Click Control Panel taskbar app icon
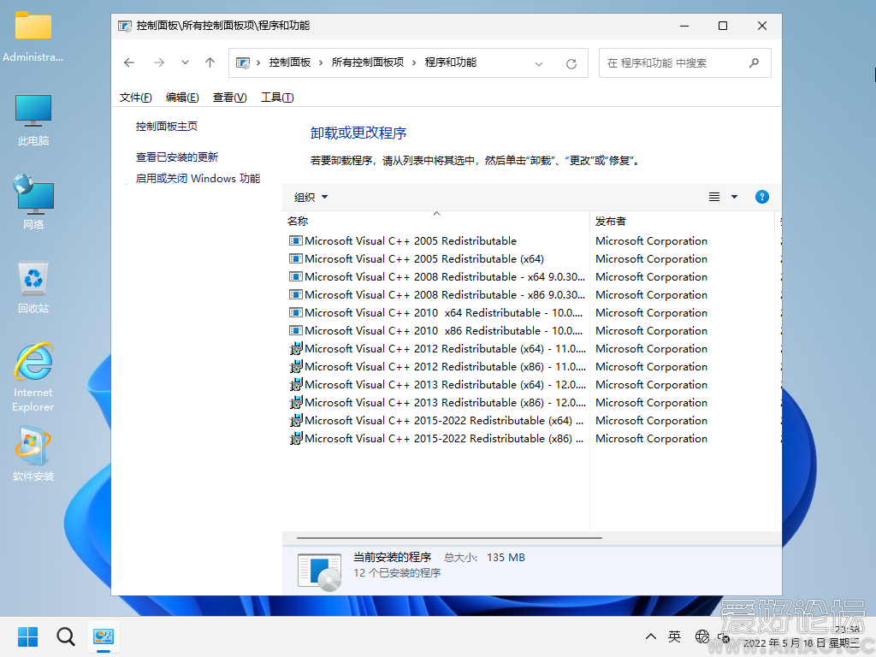 104,636
